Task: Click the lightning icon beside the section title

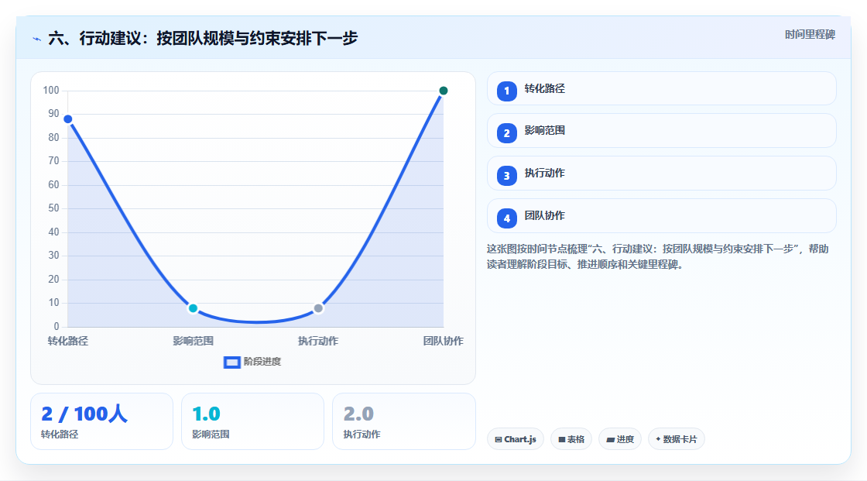Action: (37, 39)
